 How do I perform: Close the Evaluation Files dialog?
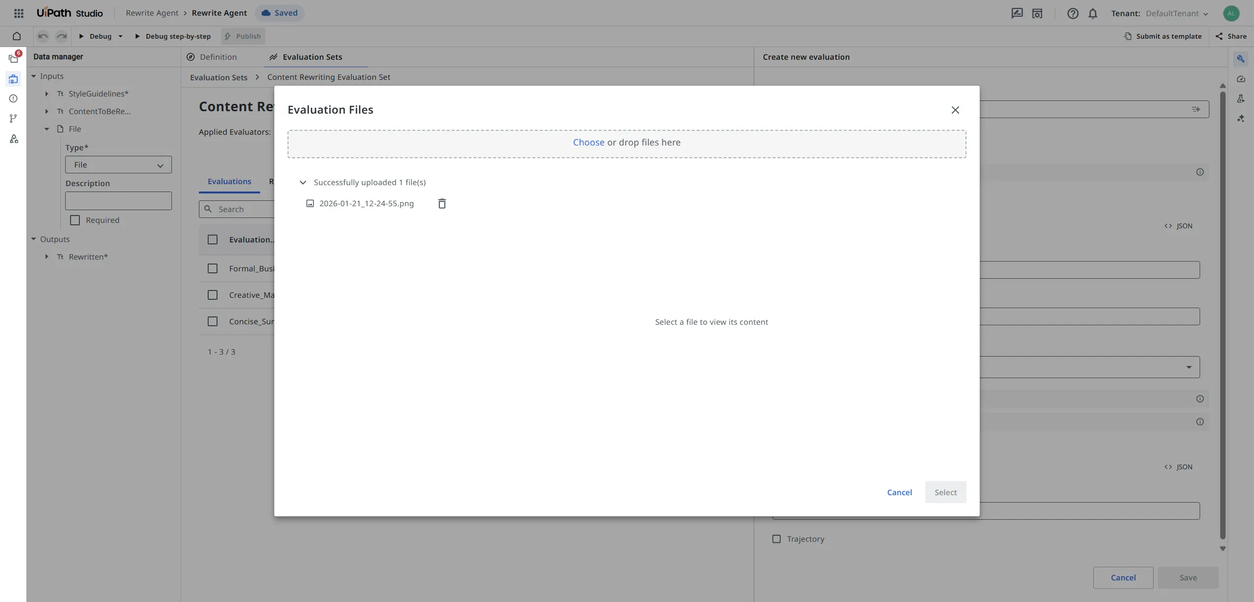955,110
